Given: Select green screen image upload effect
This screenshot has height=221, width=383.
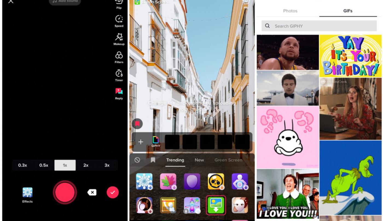Looking at the screenshot, I should click(216, 205).
